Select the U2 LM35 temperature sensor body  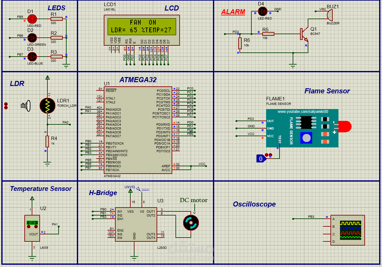click(32, 228)
